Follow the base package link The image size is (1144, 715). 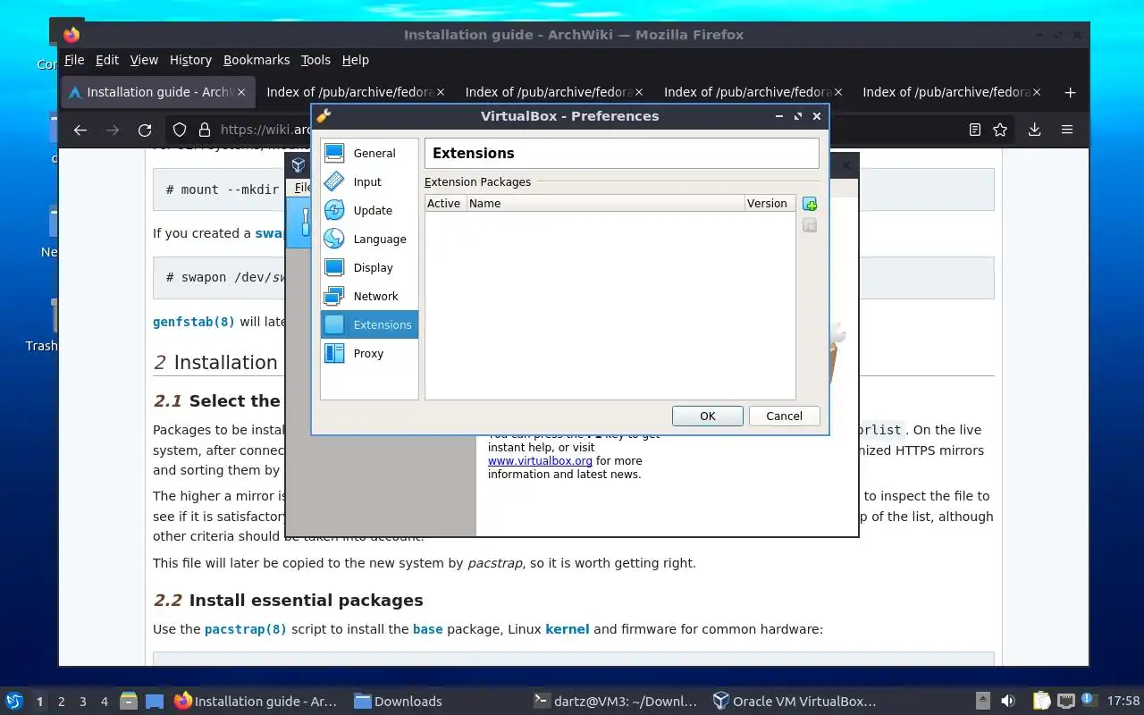427,629
